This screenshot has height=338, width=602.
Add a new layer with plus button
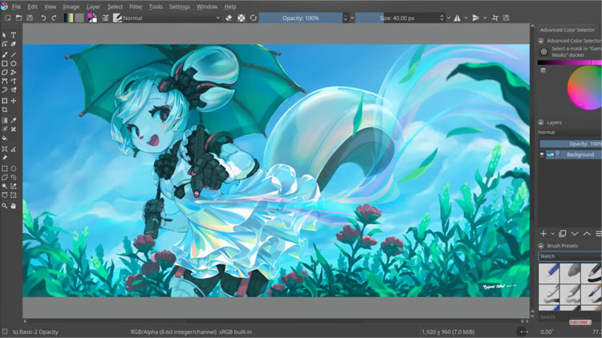[x=543, y=234]
